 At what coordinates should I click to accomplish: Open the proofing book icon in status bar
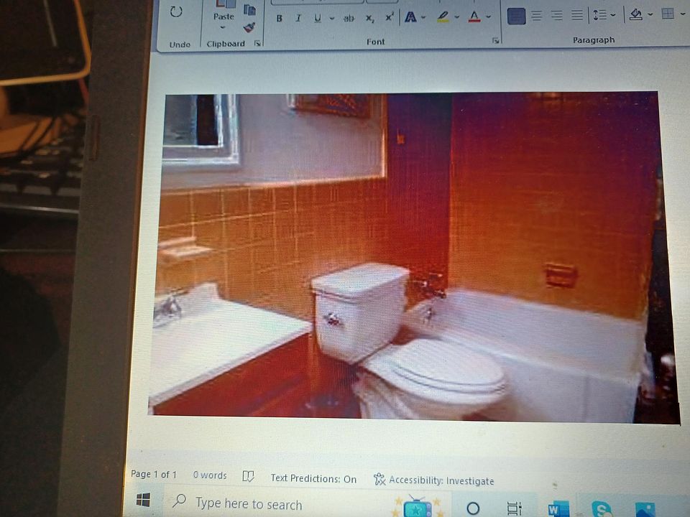pos(249,476)
